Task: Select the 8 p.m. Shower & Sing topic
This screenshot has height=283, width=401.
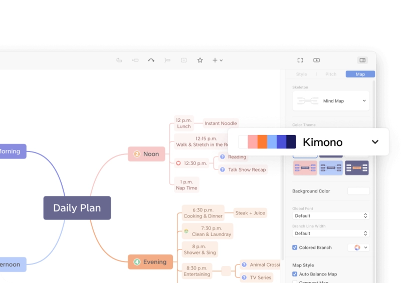Action: coord(199,249)
